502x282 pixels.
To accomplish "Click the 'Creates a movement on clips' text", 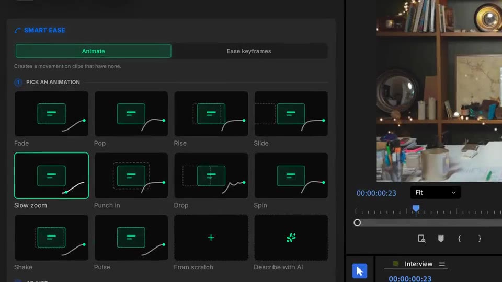I will (x=67, y=66).
